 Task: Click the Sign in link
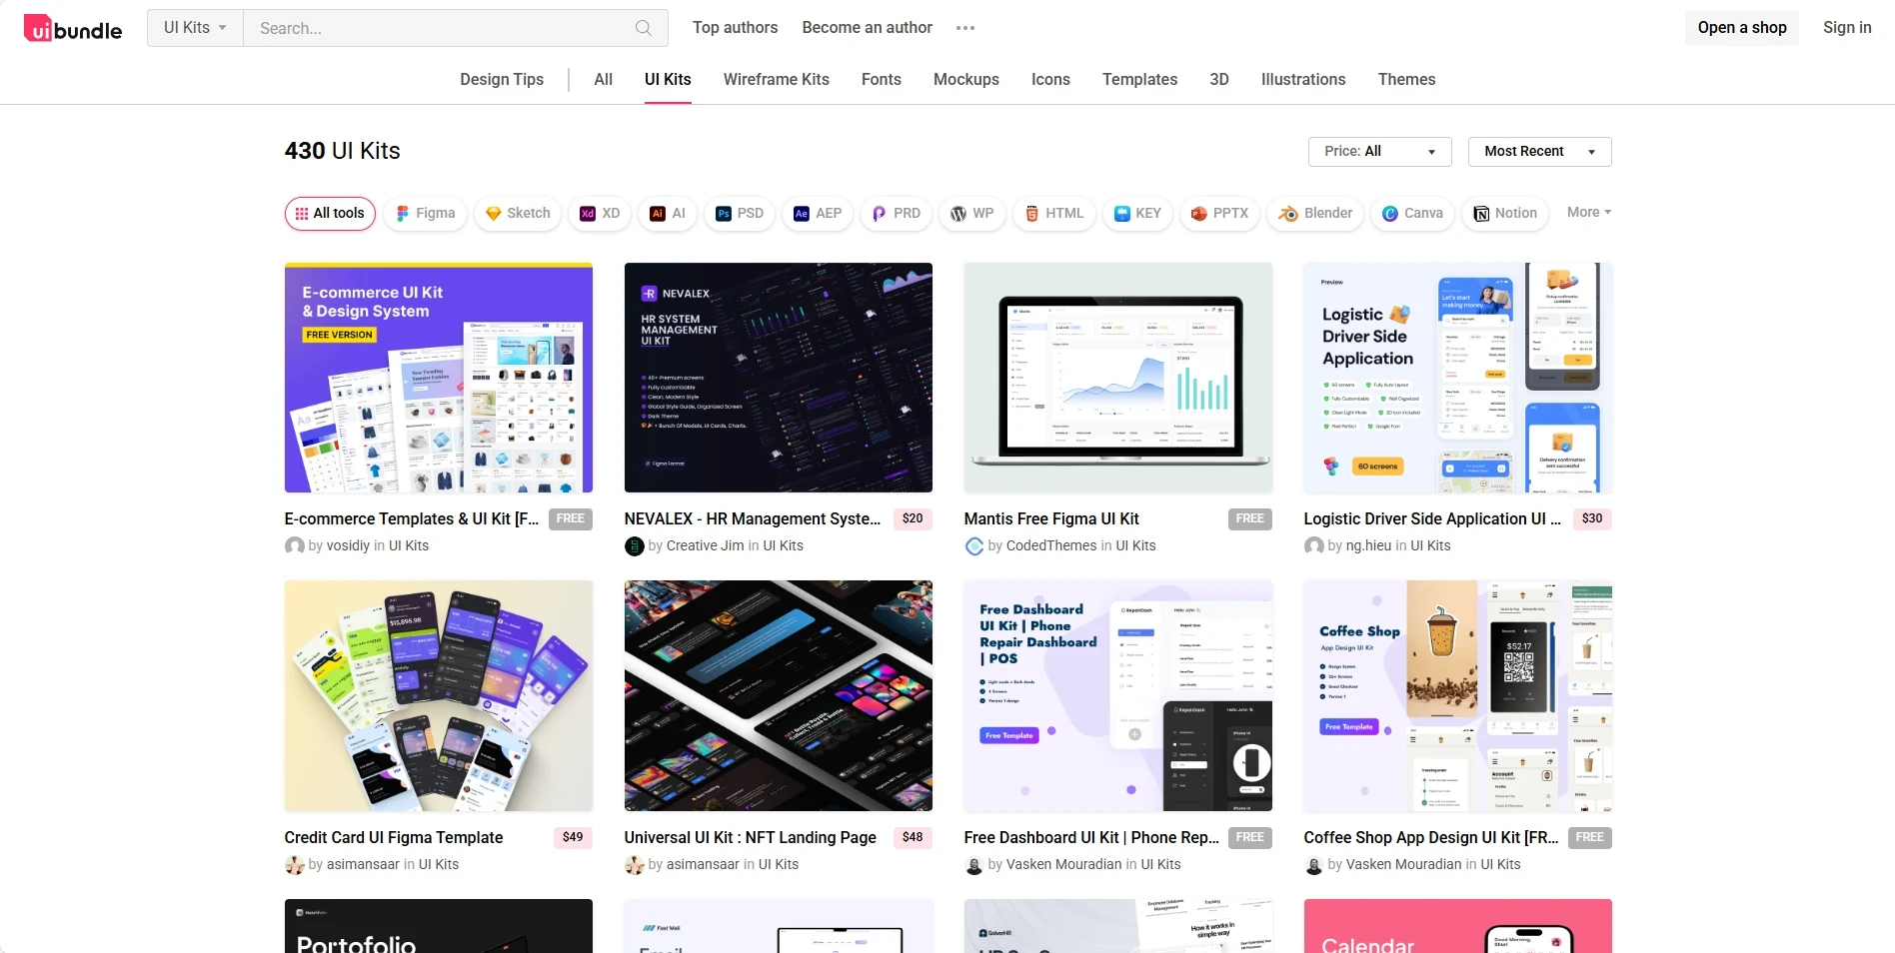[x=1847, y=28]
